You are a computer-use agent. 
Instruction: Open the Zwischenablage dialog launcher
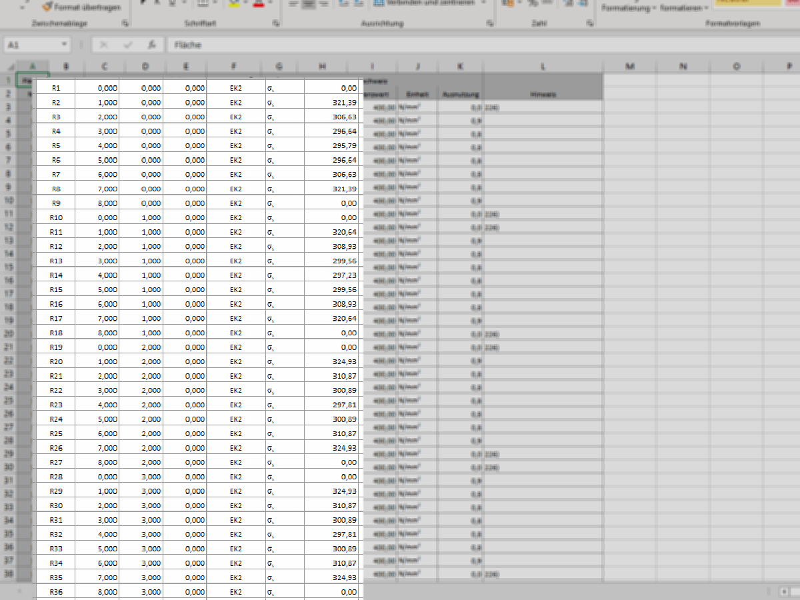(x=125, y=23)
